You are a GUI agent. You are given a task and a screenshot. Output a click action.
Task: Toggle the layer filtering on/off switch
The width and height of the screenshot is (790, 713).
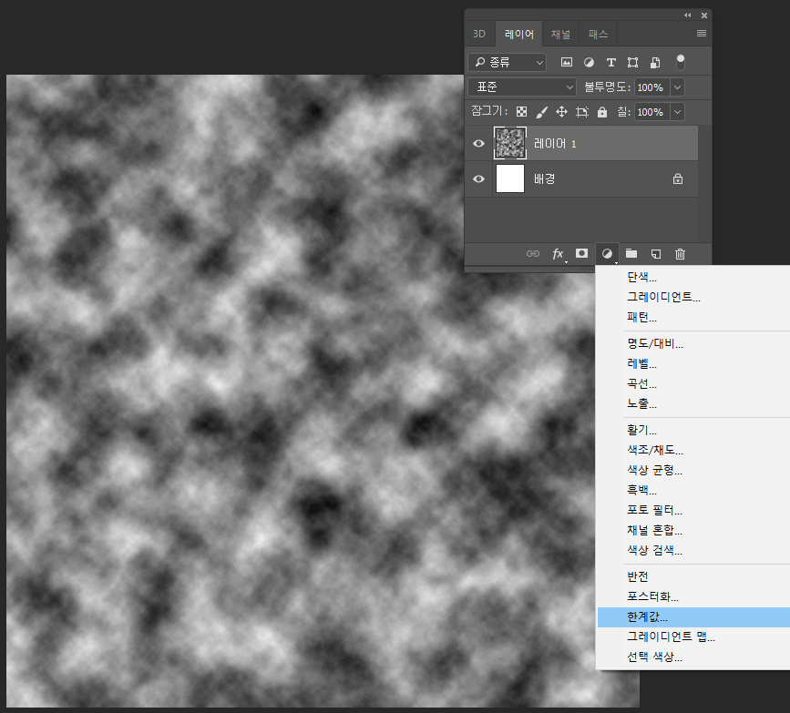tap(680, 63)
